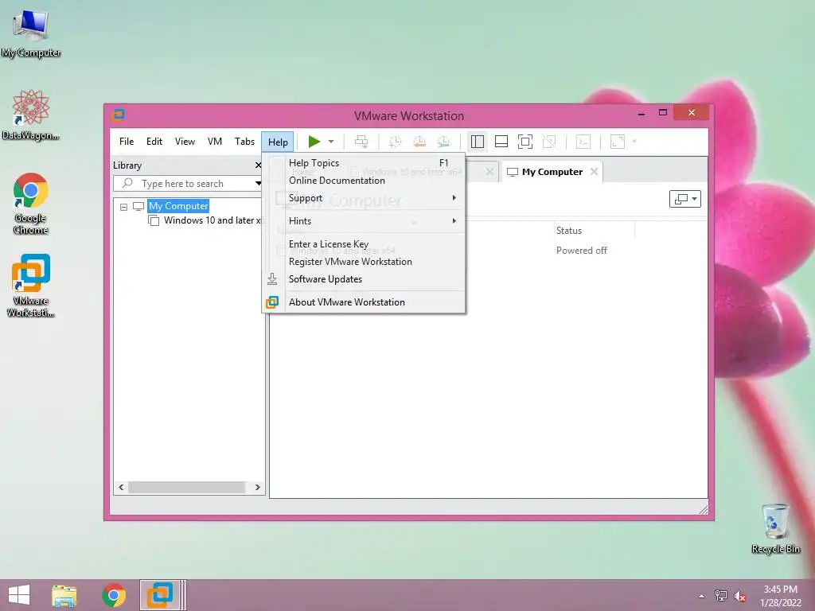The width and height of the screenshot is (815, 611).
Task: Minimize the VMware Workstation window
Action: [641, 113]
